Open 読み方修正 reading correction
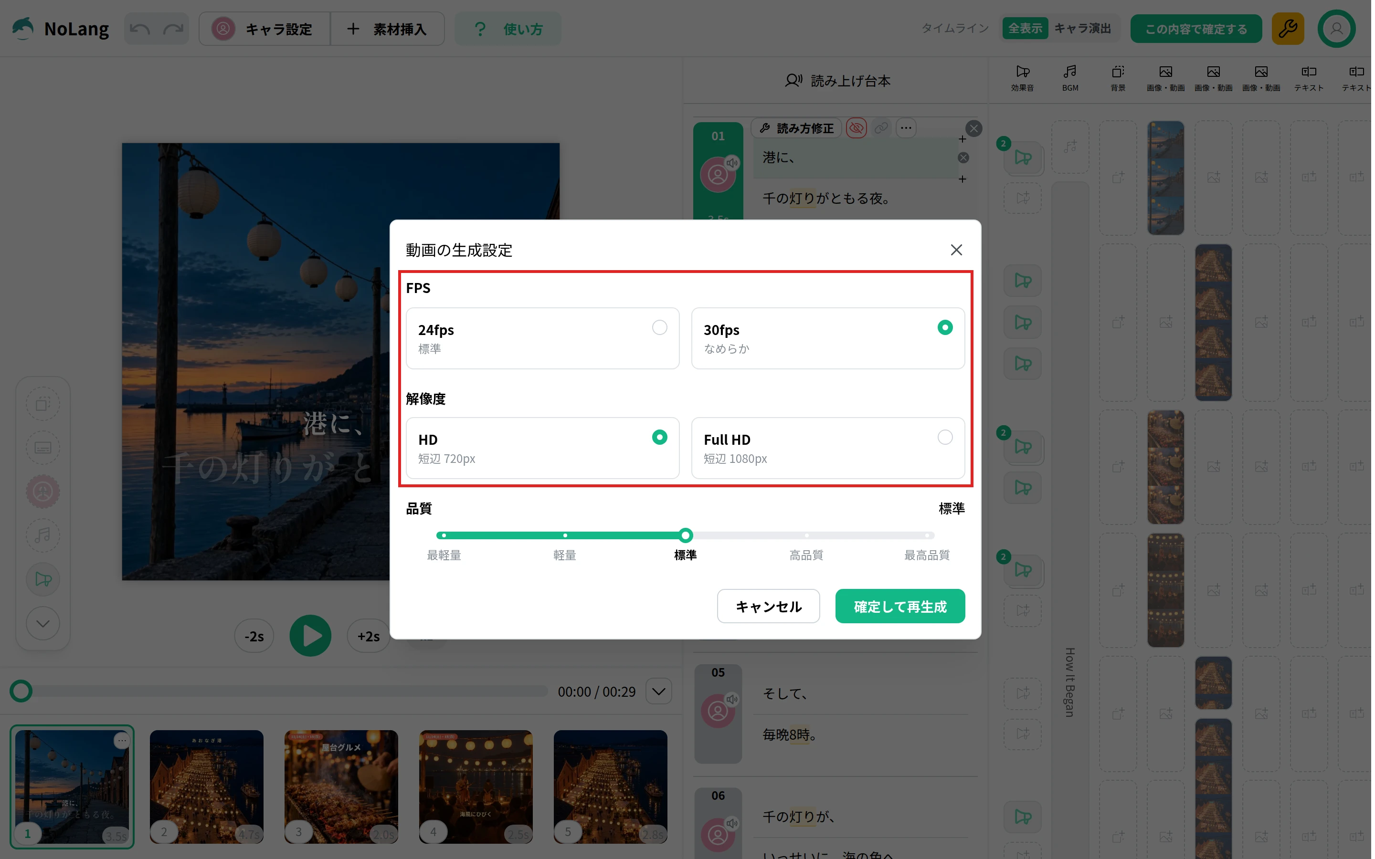The height and width of the screenshot is (859, 1375). pyautogui.click(x=796, y=128)
